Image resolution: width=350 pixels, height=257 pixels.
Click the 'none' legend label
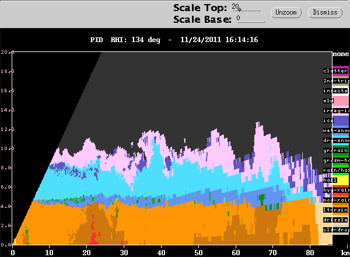click(341, 54)
